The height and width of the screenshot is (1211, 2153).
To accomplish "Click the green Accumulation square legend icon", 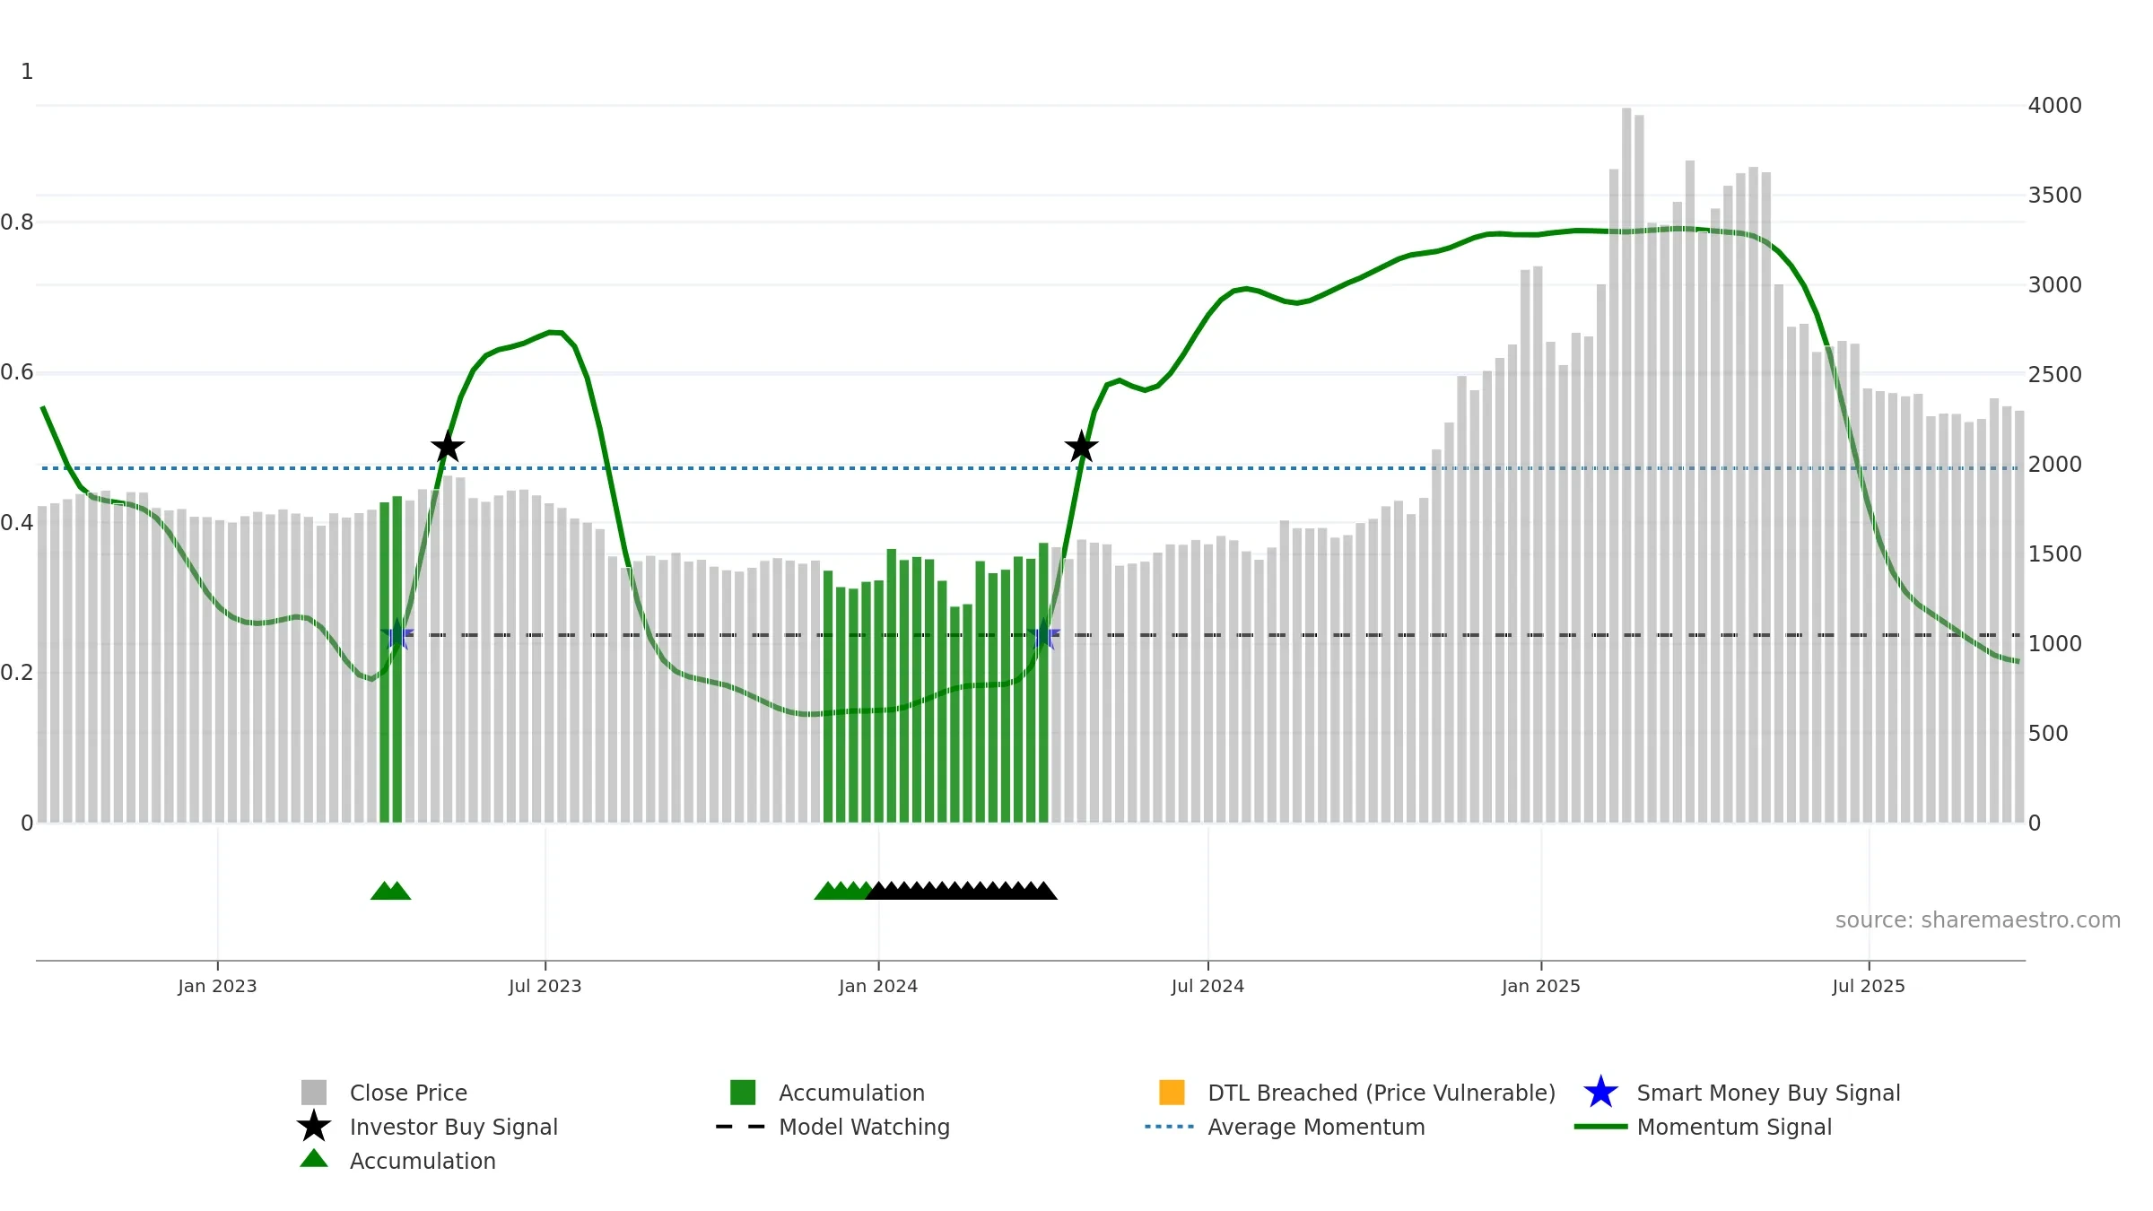I will (x=743, y=1093).
